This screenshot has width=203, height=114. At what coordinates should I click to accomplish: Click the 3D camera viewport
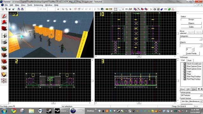[x=51, y=35]
